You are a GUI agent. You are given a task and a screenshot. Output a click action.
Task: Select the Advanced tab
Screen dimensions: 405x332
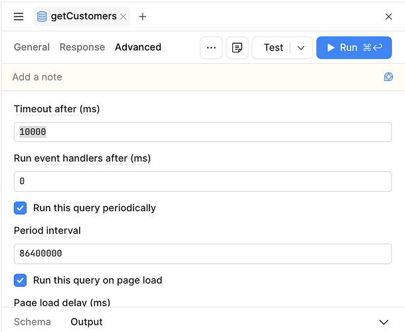(138, 47)
